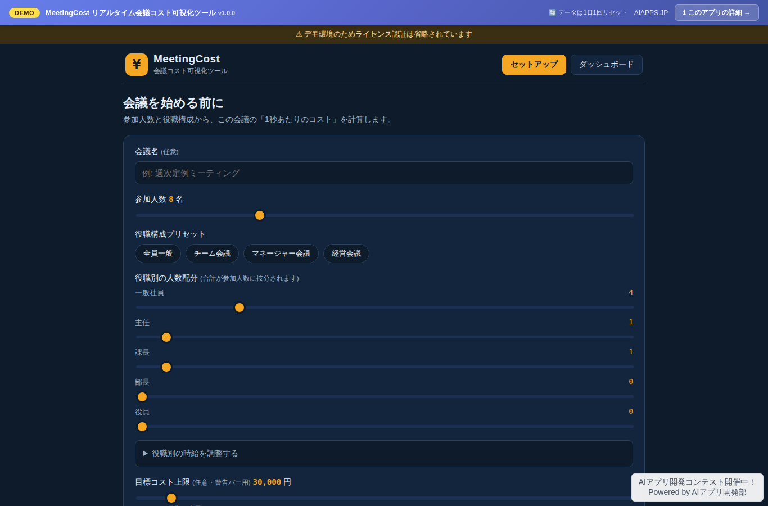This screenshot has width=768, height=506.
Task: Open このアプリの詳細 button
Action: point(717,12)
